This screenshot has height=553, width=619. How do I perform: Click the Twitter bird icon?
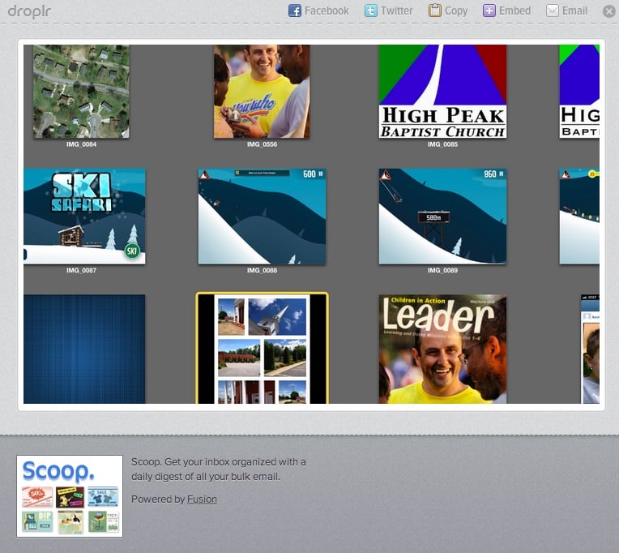pyautogui.click(x=371, y=11)
